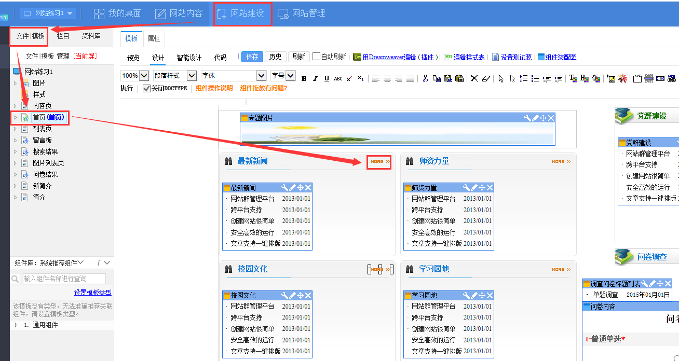The image size is (679, 361).
Task: Switch to the 属性 tab
Action: pyautogui.click(x=154, y=38)
